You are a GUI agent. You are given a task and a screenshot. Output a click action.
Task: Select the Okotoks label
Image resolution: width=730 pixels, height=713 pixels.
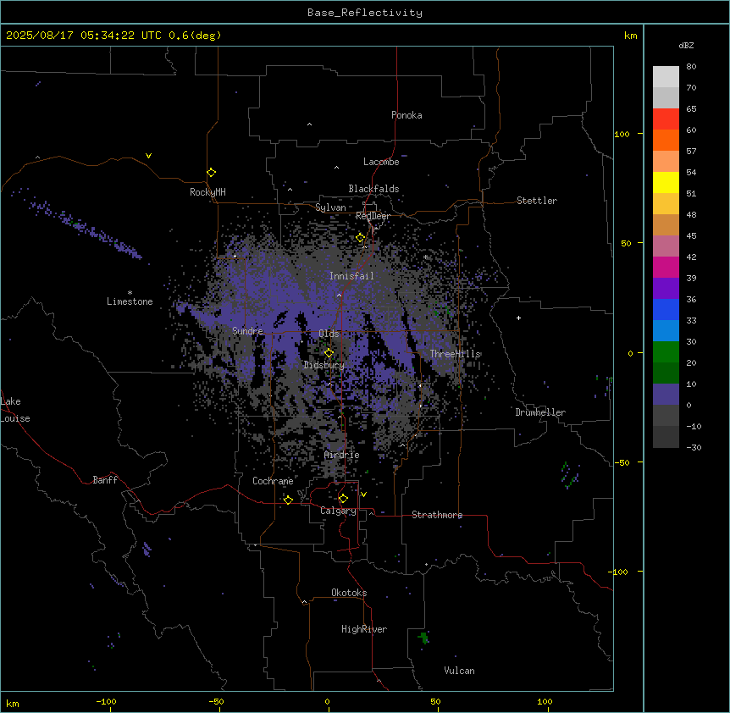(349, 593)
